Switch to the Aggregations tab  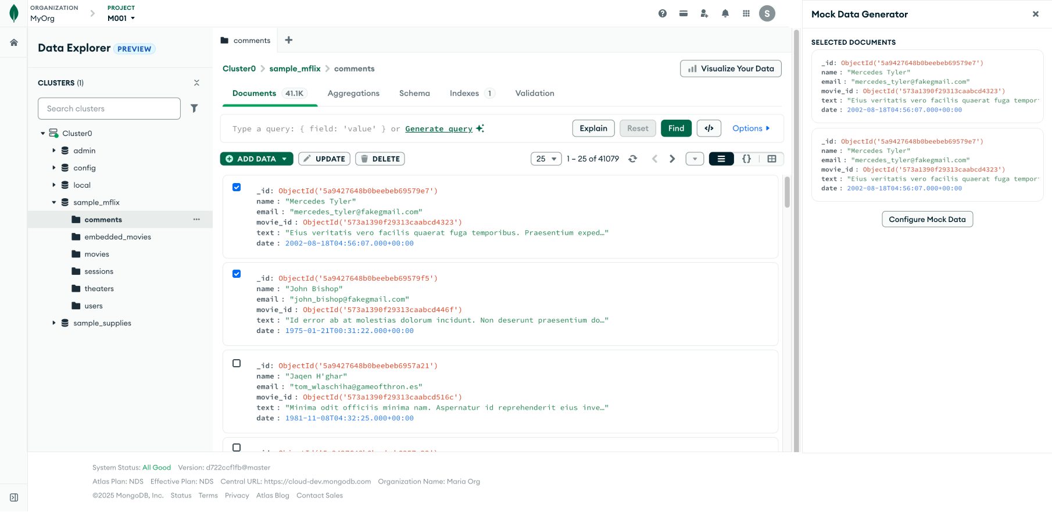[353, 93]
